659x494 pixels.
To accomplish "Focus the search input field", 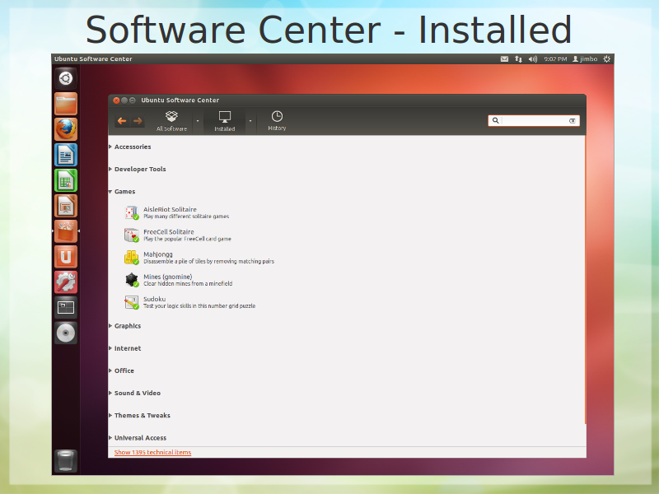I will coord(534,120).
